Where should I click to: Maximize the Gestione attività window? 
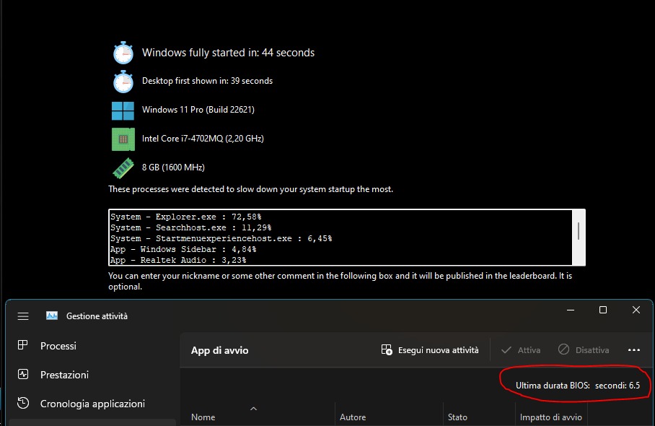(x=603, y=310)
